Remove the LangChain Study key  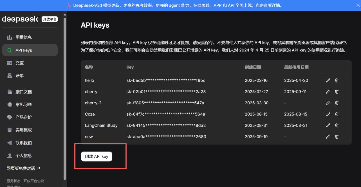[x=337, y=125]
